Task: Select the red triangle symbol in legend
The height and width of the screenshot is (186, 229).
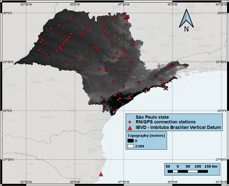Action: [130, 128]
